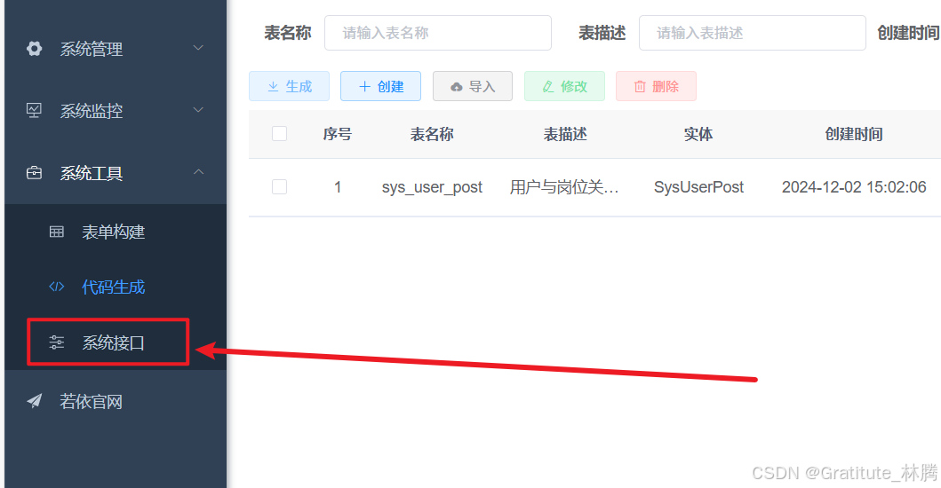Click the 表描述 column header in table
Viewport: 941px width, 488px height.
click(x=565, y=134)
